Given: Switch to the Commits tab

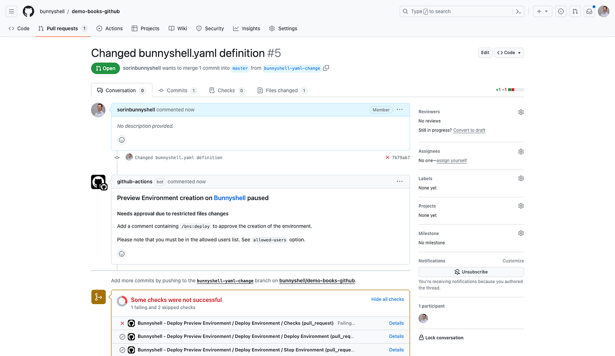Looking at the screenshot, I should click(x=177, y=91).
